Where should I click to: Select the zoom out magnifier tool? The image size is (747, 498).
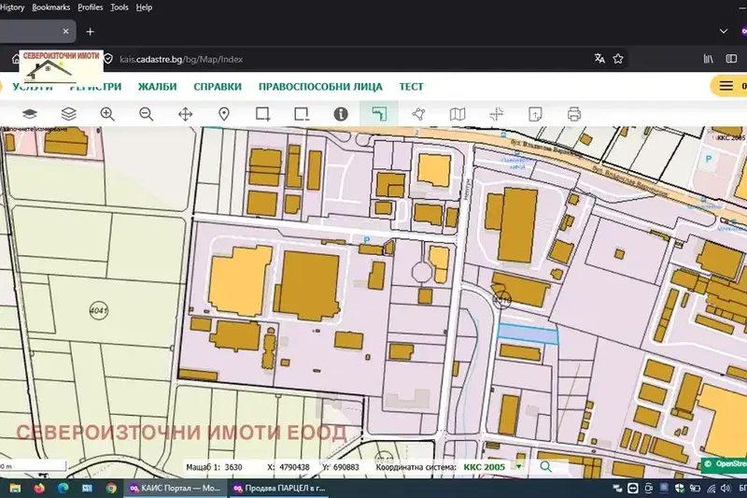(x=147, y=114)
